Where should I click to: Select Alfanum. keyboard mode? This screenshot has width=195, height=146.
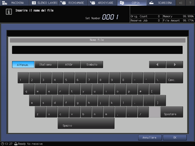click(x=23, y=65)
